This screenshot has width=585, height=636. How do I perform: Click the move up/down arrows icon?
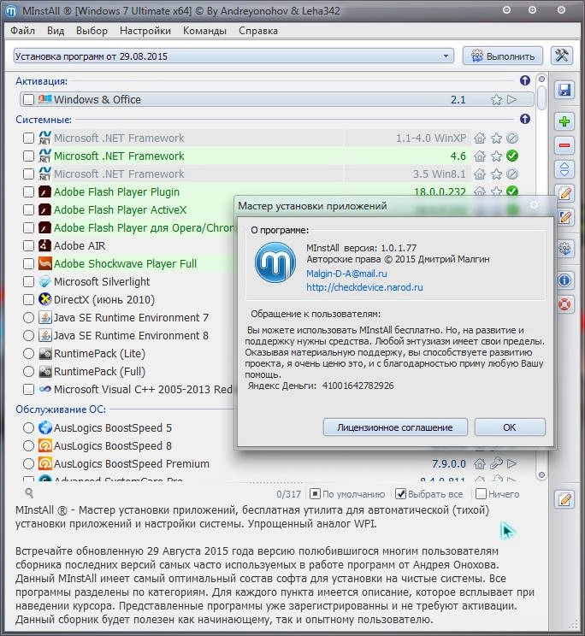tap(564, 169)
